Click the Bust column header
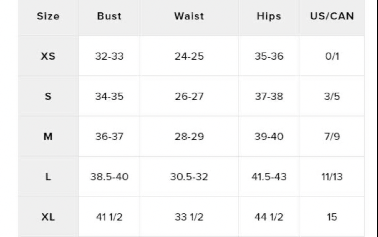This screenshot has height=237, width=378. pos(109,16)
